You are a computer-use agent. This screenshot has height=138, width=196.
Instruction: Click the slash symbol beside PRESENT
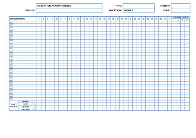tap(35, 102)
